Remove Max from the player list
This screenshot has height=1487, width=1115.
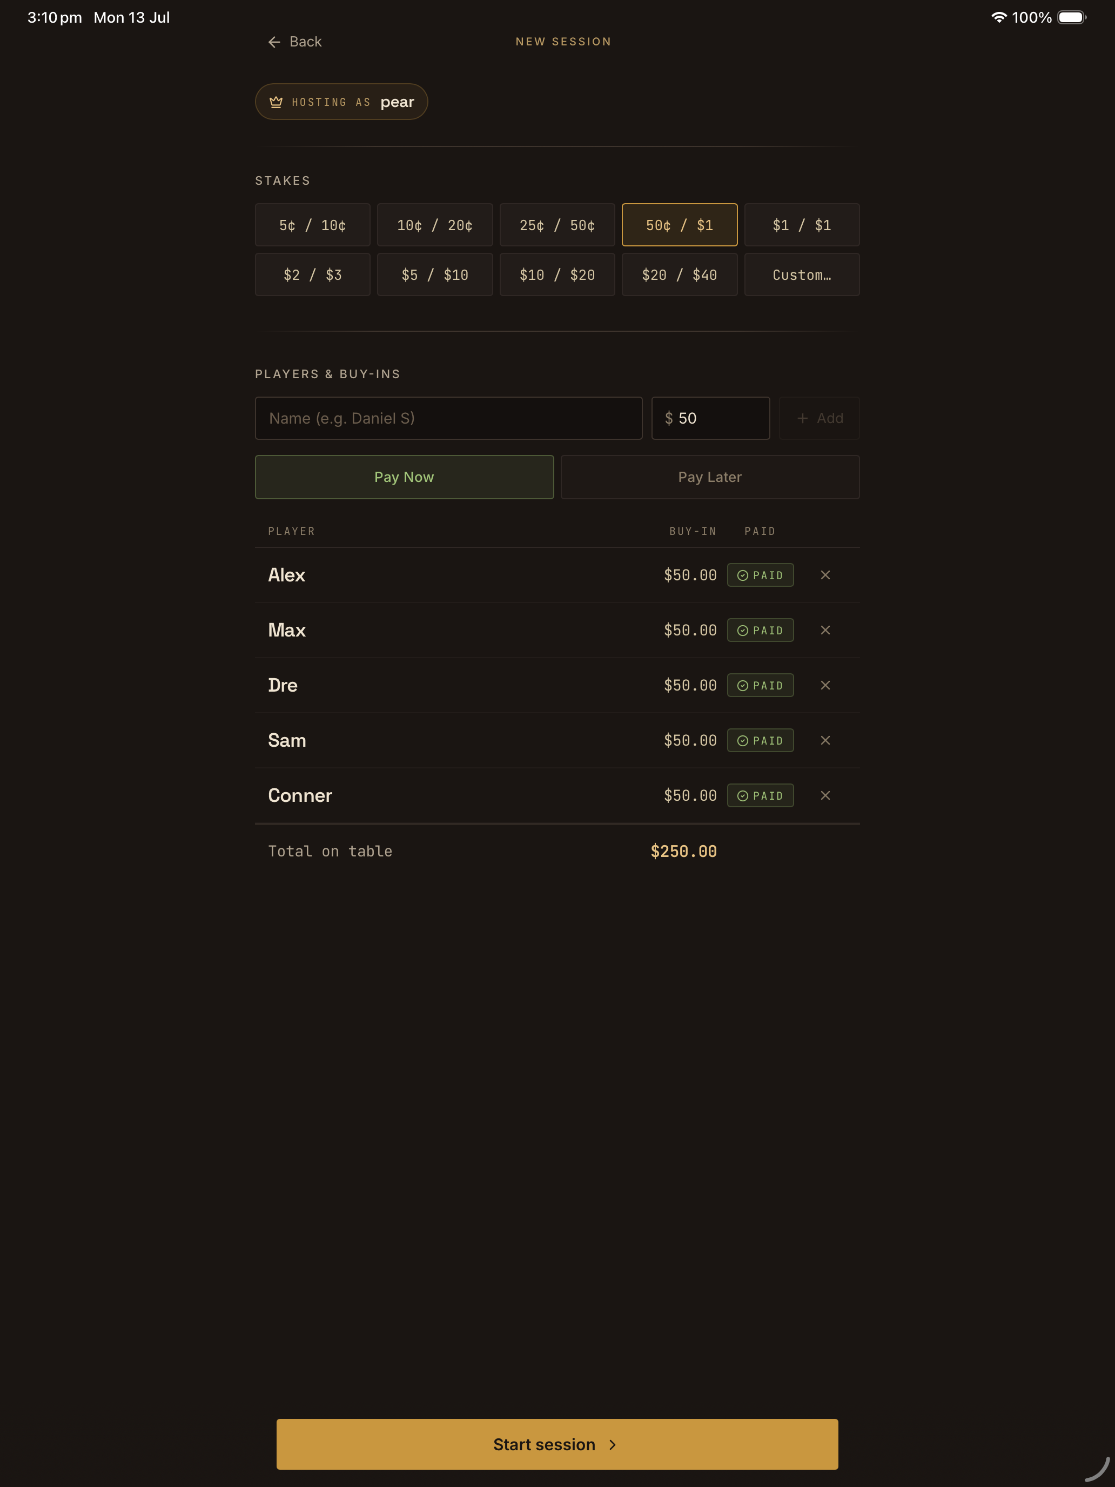pyautogui.click(x=825, y=631)
